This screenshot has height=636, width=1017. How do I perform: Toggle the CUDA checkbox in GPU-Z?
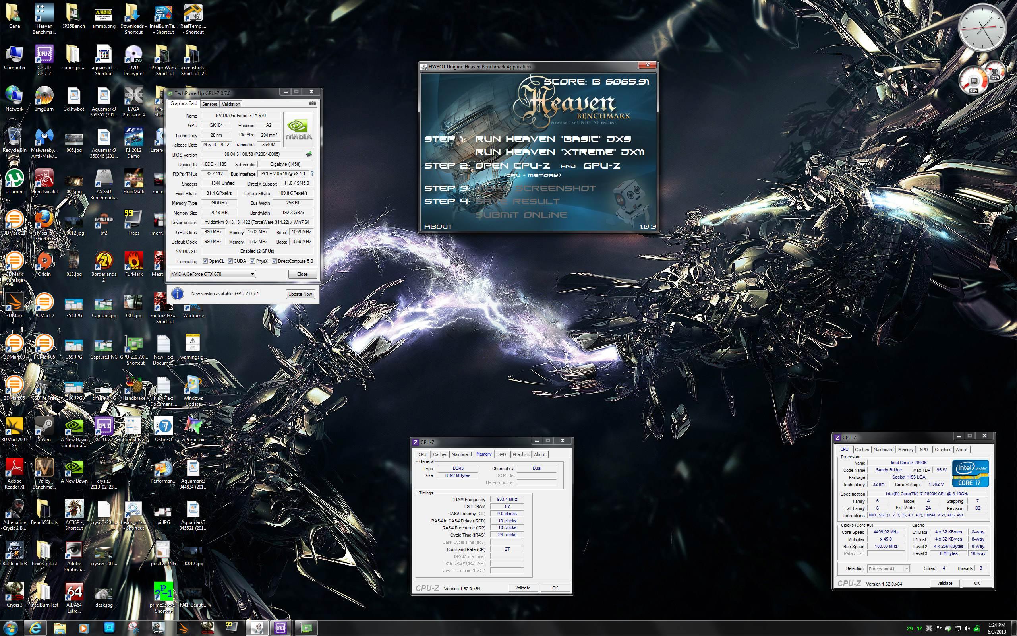(x=230, y=261)
